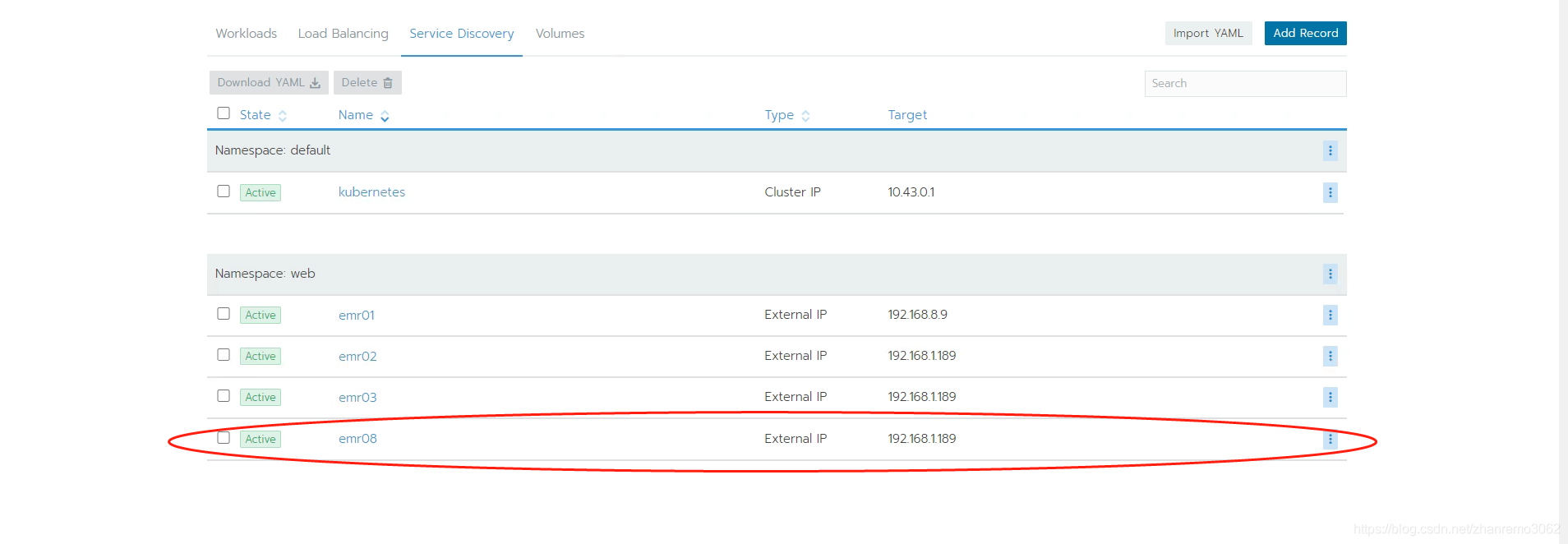Select target IP 10.43.0.1
The image size is (1568, 544).
pos(911,192)
